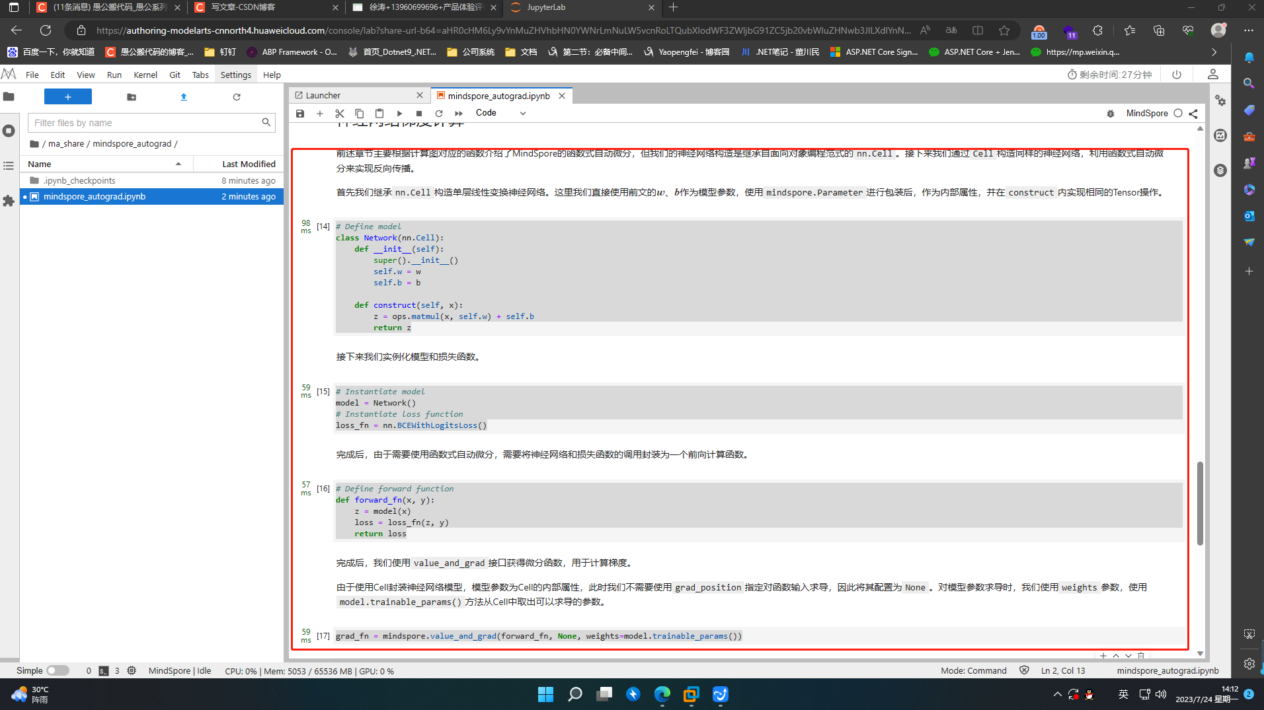Select mindspore_autograd.ipynb in file list
The image size is (1264, 710).
[151, 197]
